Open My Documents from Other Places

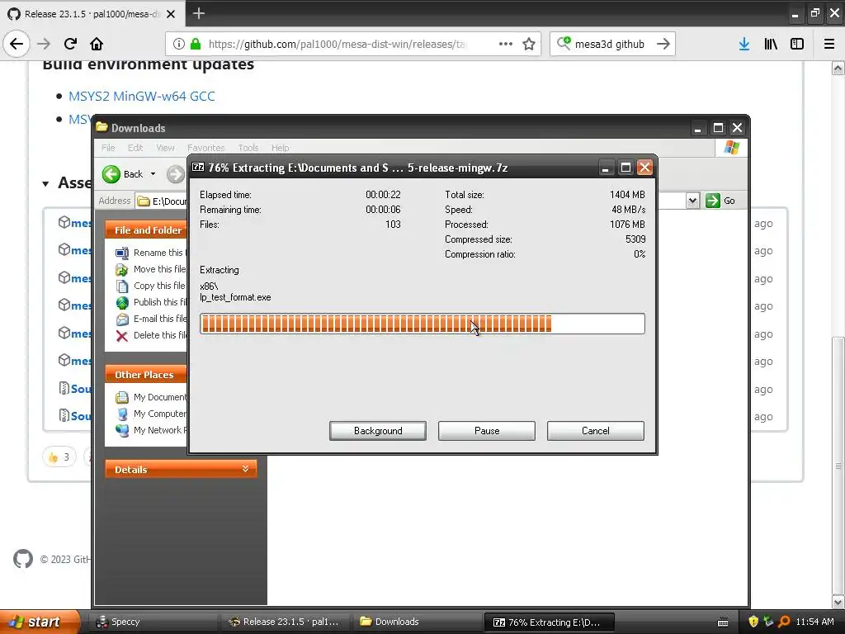click(x=152, y=397)
